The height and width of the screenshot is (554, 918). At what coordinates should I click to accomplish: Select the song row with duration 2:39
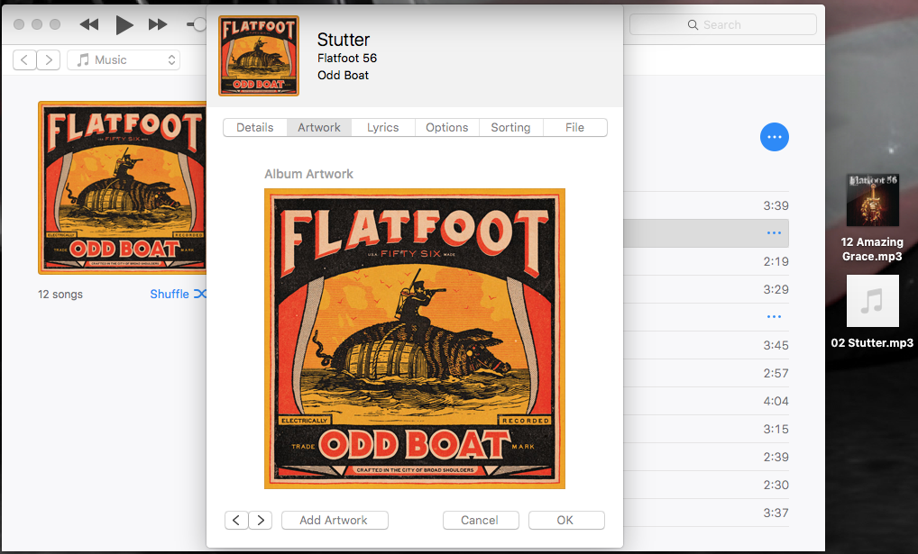[x=706, y=457]
